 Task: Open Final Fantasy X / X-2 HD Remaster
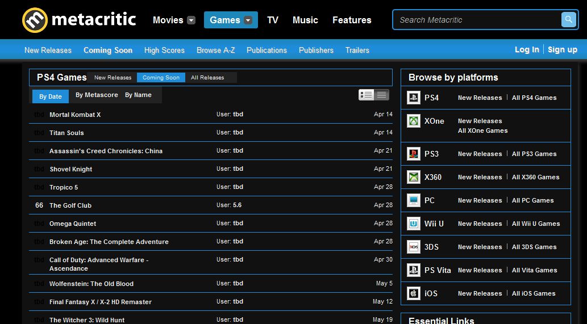[x=101, y=302]
